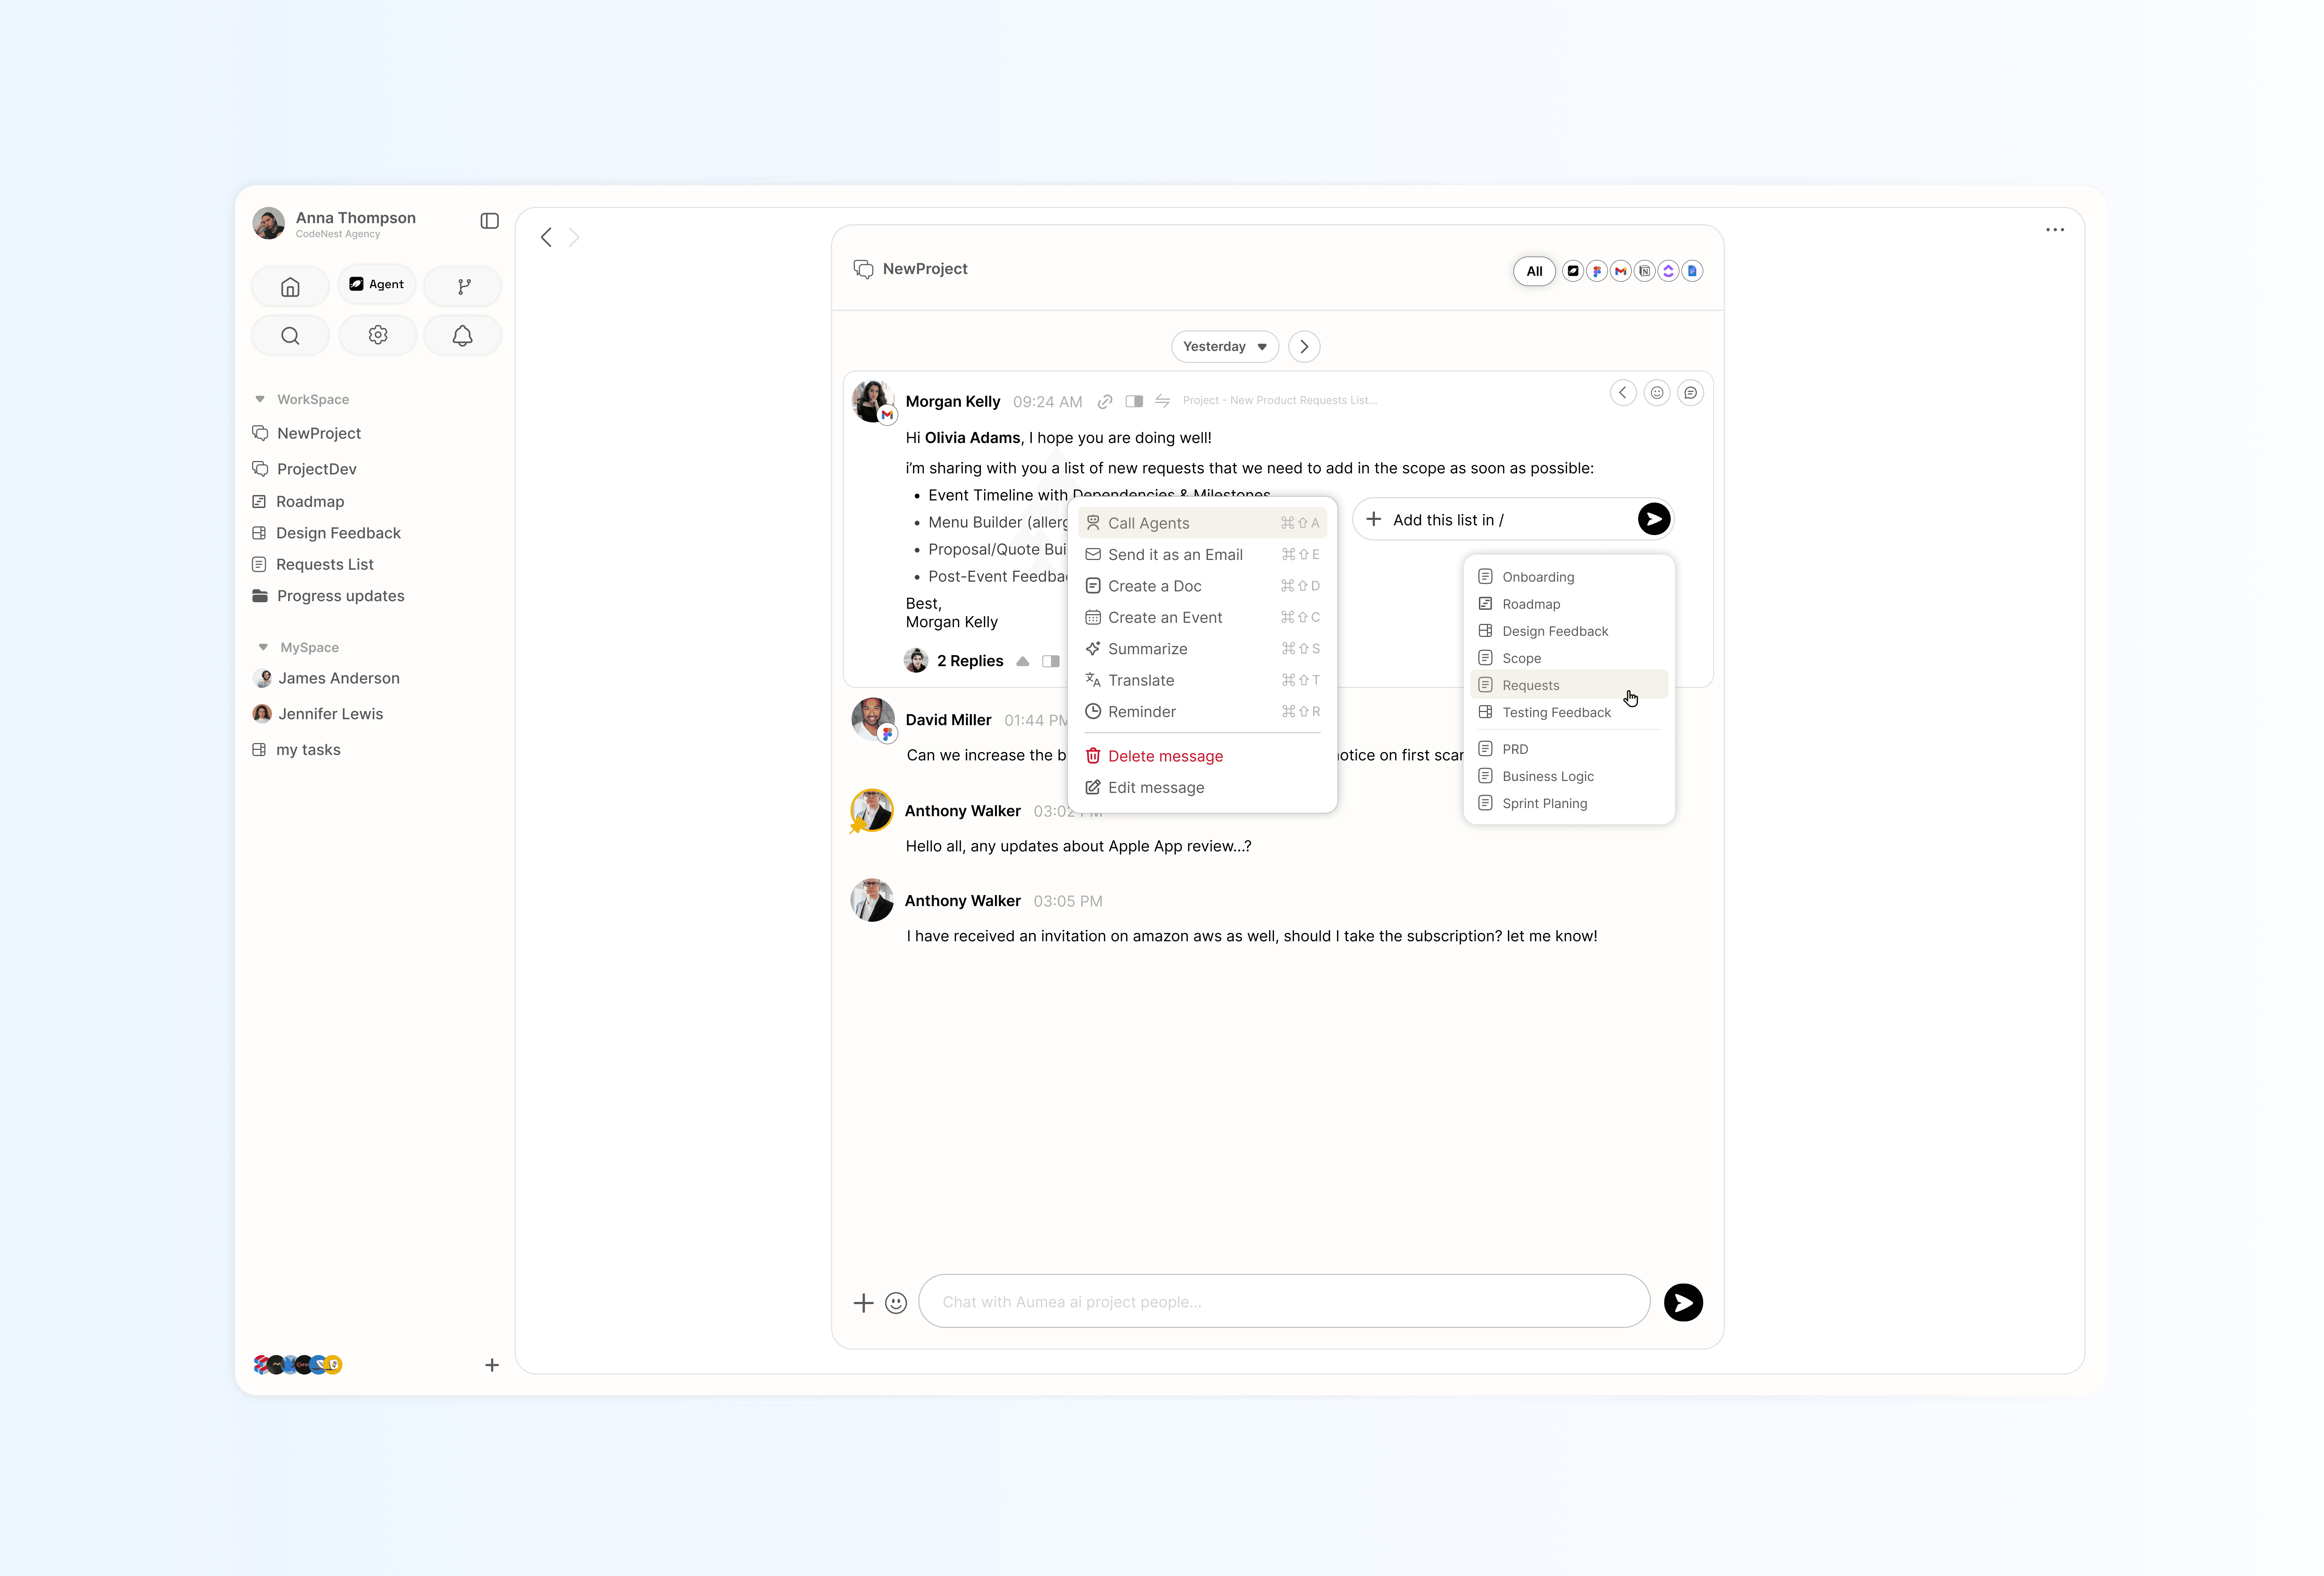2324x1576 pixels.
Task: Toggle side panel icon on Morgan Kelly's message
Action: (1134, 402)
